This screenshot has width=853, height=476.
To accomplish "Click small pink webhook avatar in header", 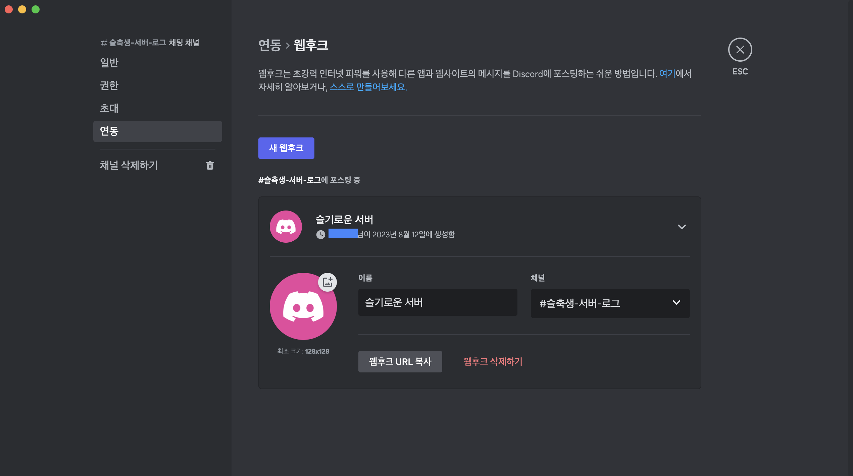I will (286, 227).
